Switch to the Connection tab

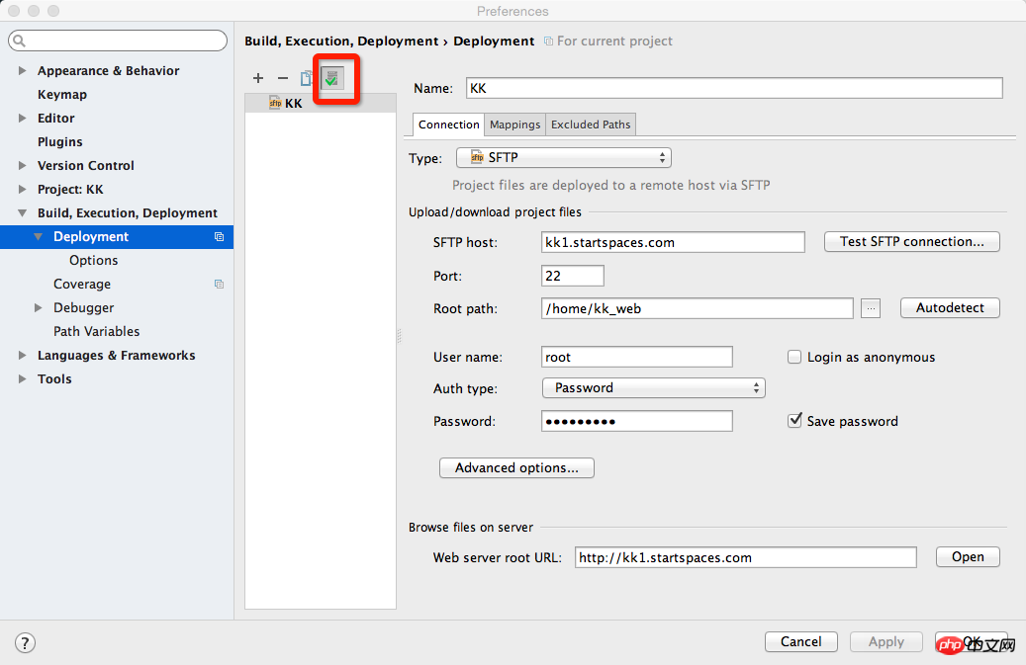448,125
